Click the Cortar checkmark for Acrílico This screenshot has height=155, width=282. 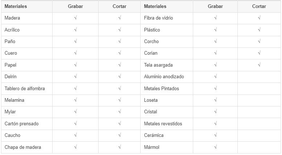click(x=120, y=30)
